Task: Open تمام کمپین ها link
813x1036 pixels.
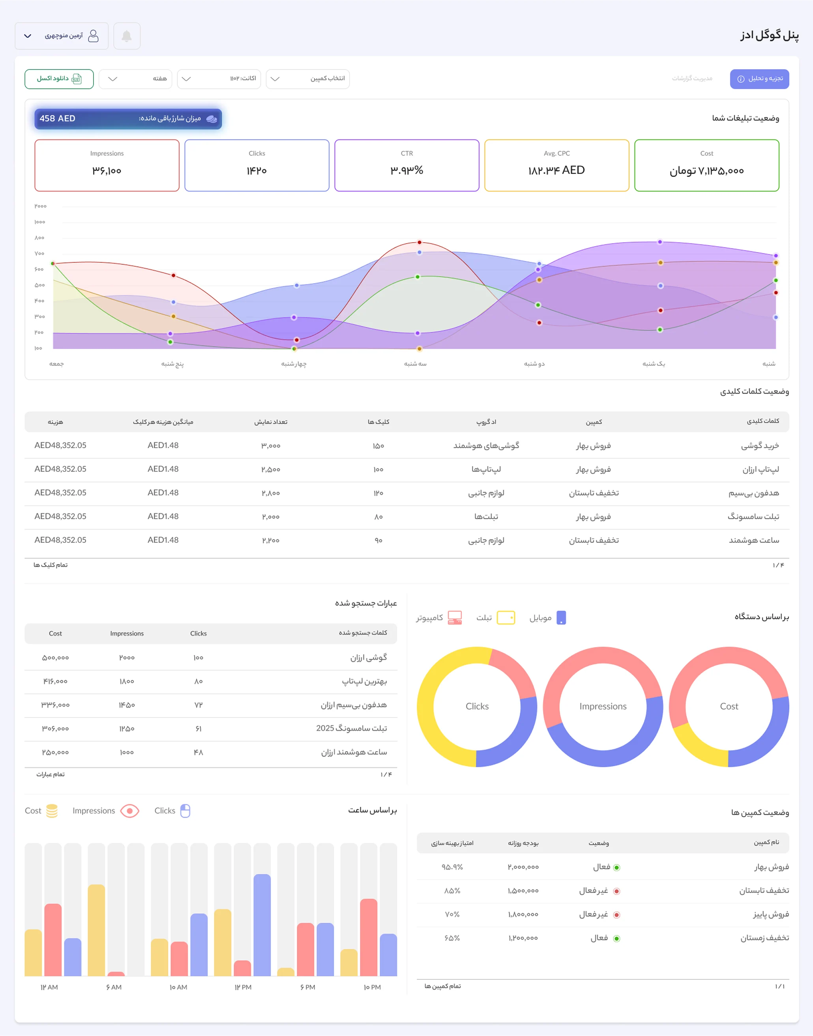Action: click(x=442, y=986)
